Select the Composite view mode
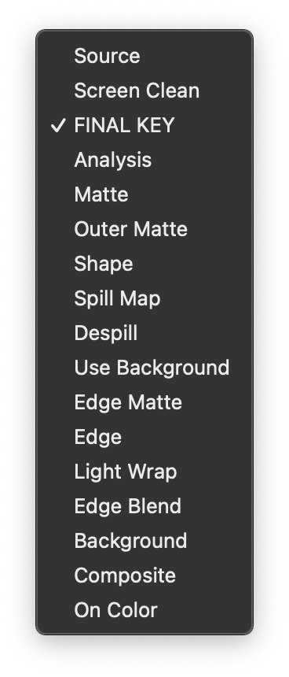Screen dimensions: 289x677 (144, 575)
